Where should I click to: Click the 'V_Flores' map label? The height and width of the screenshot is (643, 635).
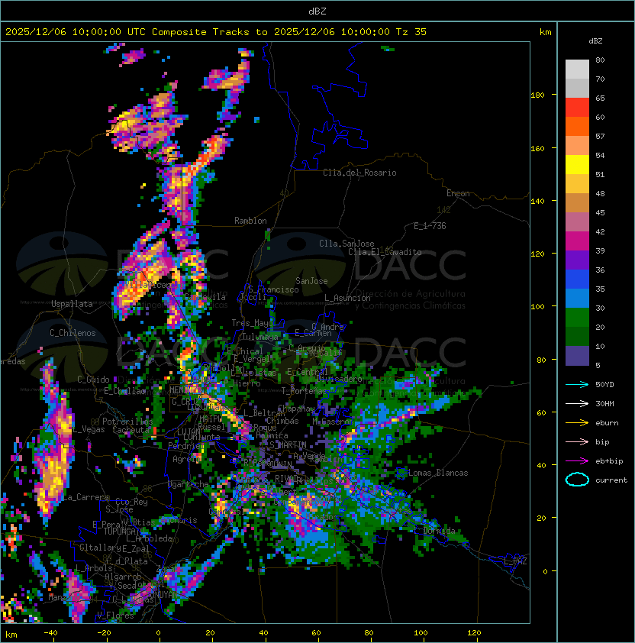[115, 615]
